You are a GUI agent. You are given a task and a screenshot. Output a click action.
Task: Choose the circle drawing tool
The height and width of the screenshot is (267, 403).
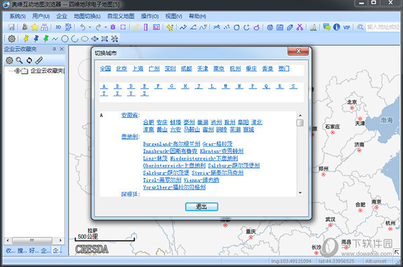coord(64,39)
